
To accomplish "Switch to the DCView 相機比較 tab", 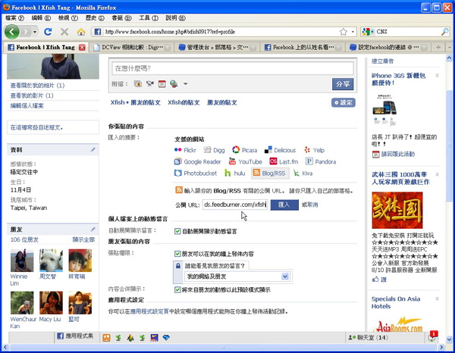I will pos(131,47).
